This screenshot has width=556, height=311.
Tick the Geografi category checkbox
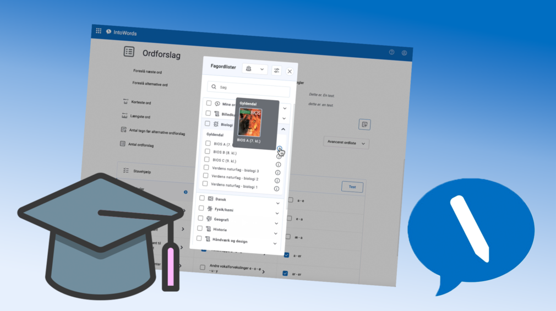200,218
